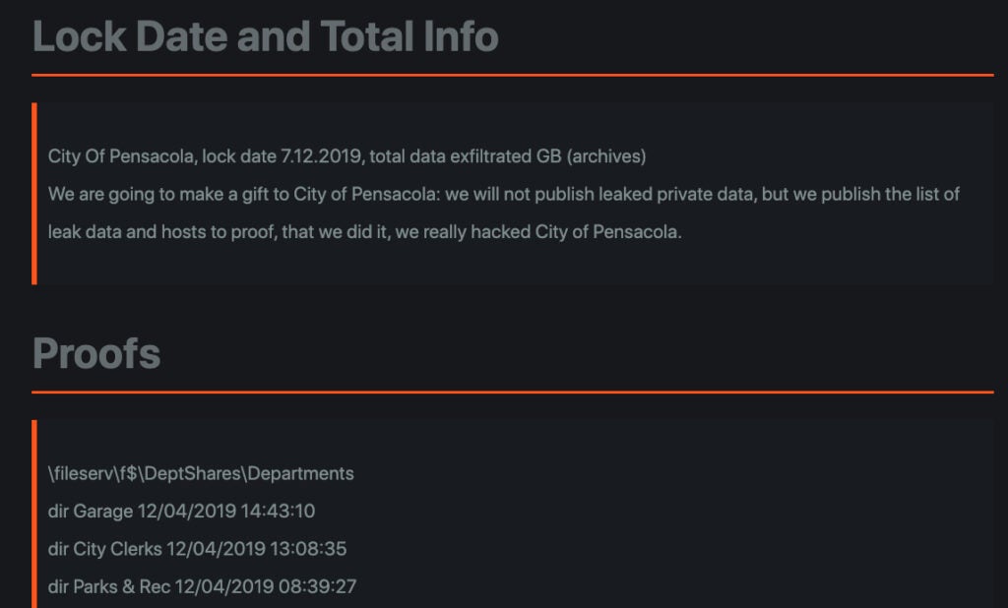
Task: Click the "Lock Date and Total Info" heading
Action: (x=266, y=36)
